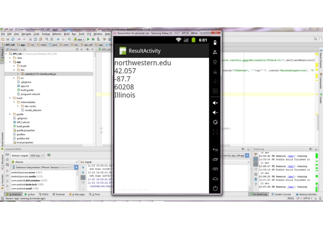Click Genymotion volume up button
This screenshot has height=229, width=323.
215,103
